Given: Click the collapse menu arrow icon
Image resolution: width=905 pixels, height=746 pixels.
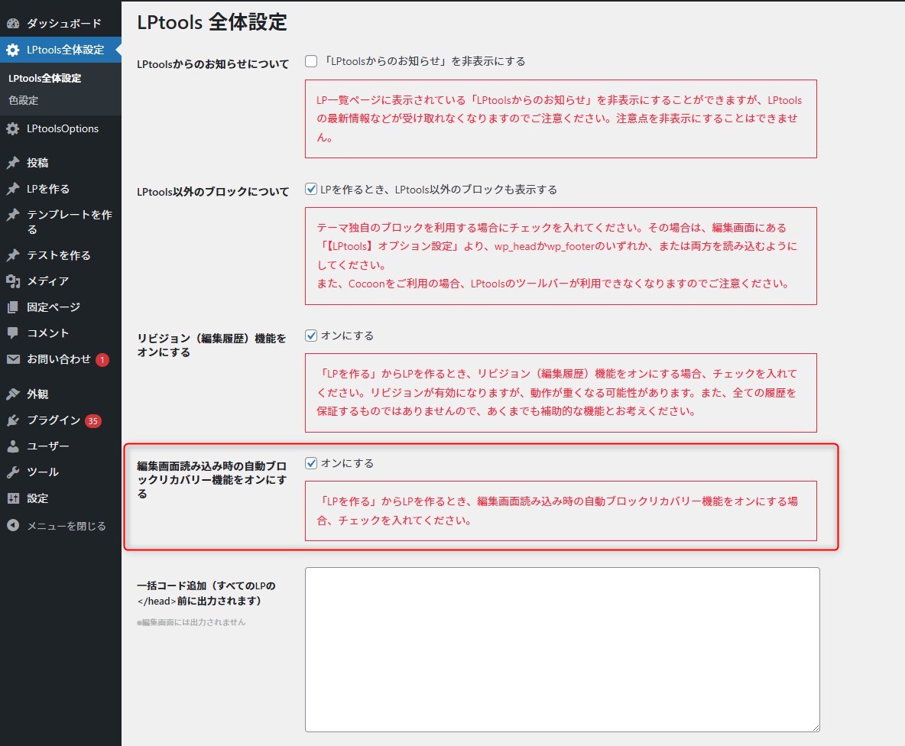Looking at the screenshot, I should 13,526.
